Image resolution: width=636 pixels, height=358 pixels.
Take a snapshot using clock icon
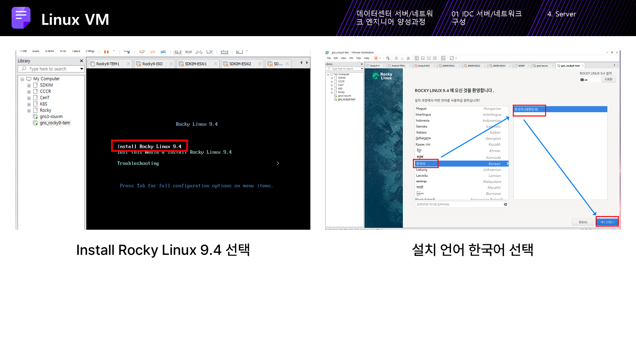[x=396, y=58]
